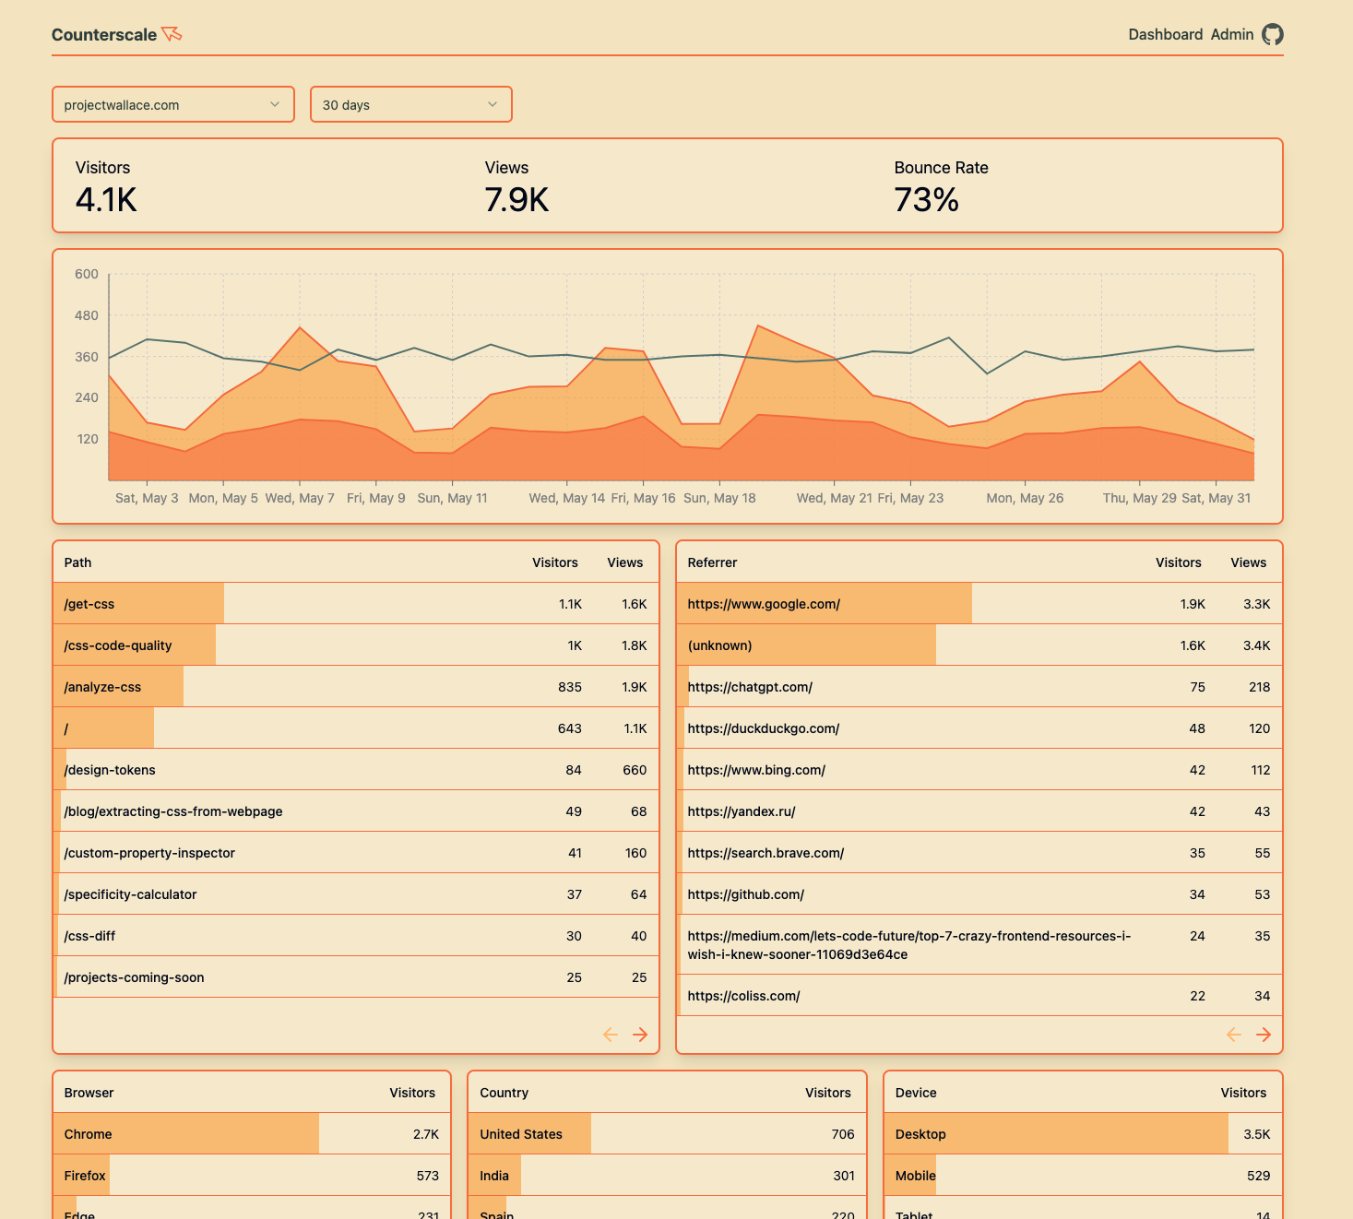Viewport: 1353px width, 1219px height.
Task: Click the left pagination arrow under the Path table
Action: tap(611, 1035)
